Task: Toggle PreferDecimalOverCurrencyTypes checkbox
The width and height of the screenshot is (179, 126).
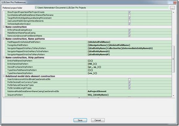Action: pyautogui.click(x=129, y=82)
